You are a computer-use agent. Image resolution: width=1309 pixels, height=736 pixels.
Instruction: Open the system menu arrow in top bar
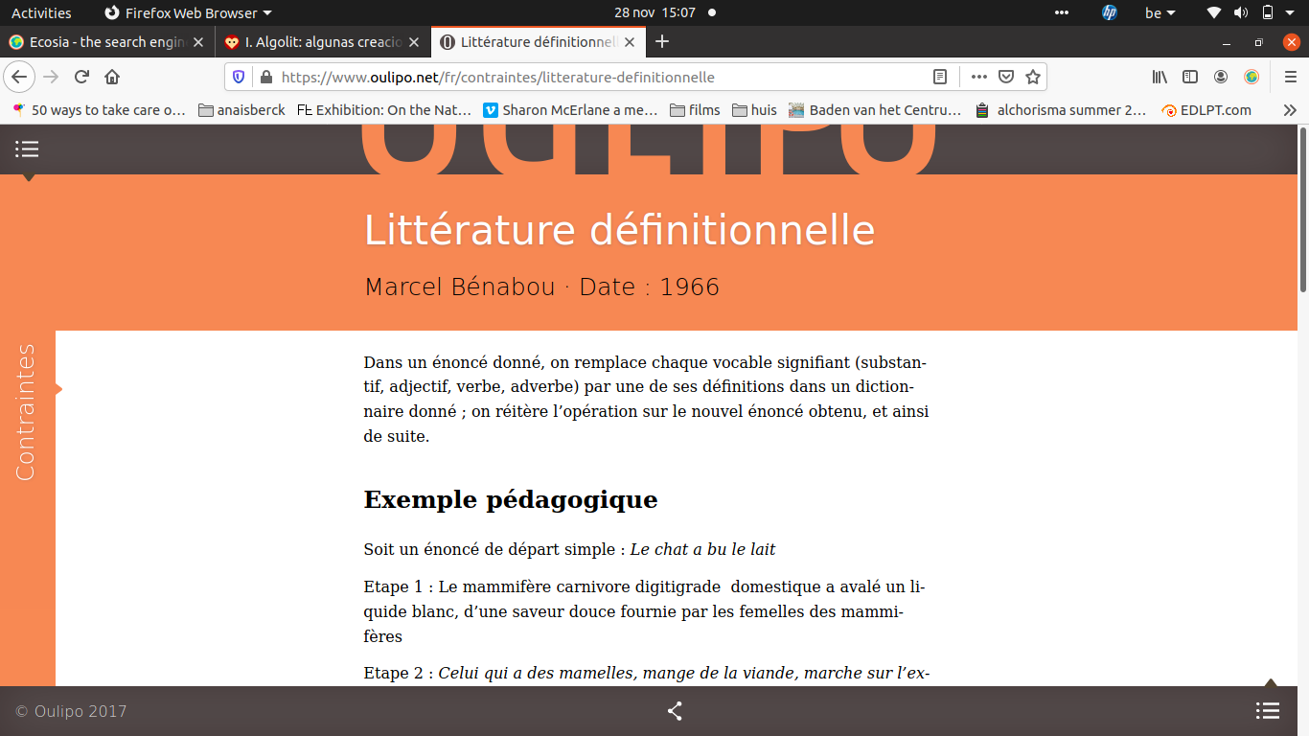tap(1291, 12)
